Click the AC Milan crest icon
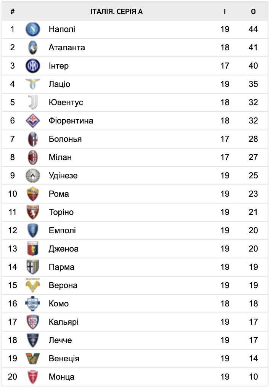The height and width of the screenshot is (388, 270). 33,157
